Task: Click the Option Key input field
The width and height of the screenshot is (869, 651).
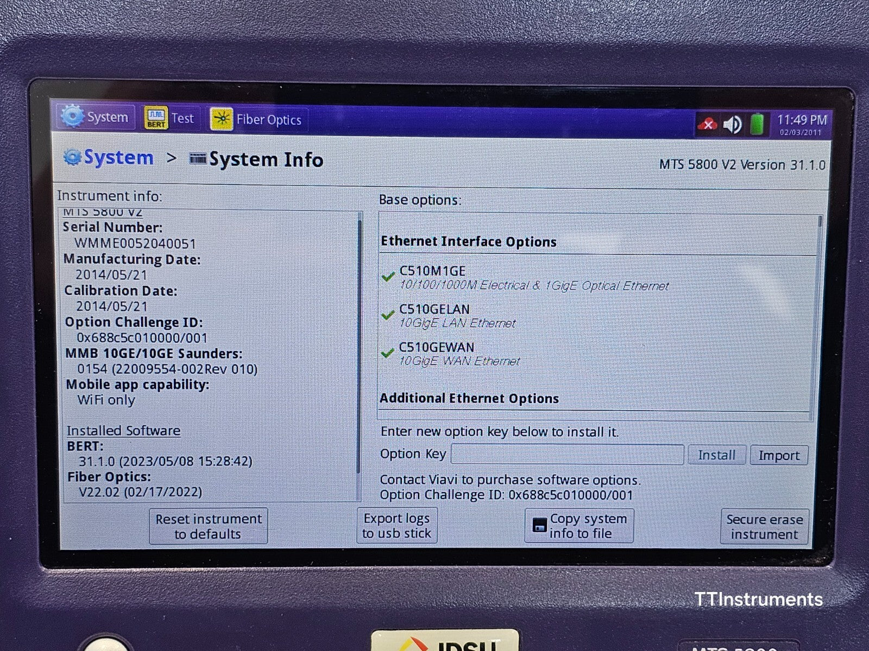Action: point(567,455)
